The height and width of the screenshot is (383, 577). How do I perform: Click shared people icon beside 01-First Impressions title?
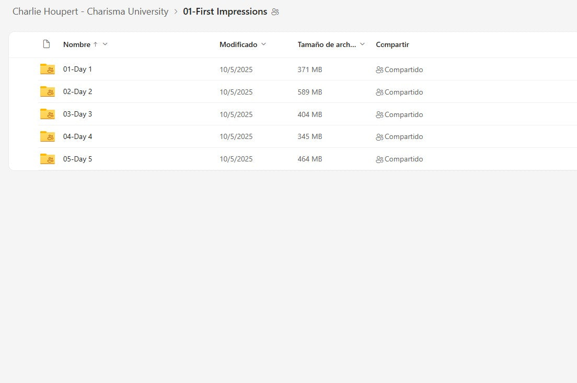pyautogui.click(x=275, y=12)
